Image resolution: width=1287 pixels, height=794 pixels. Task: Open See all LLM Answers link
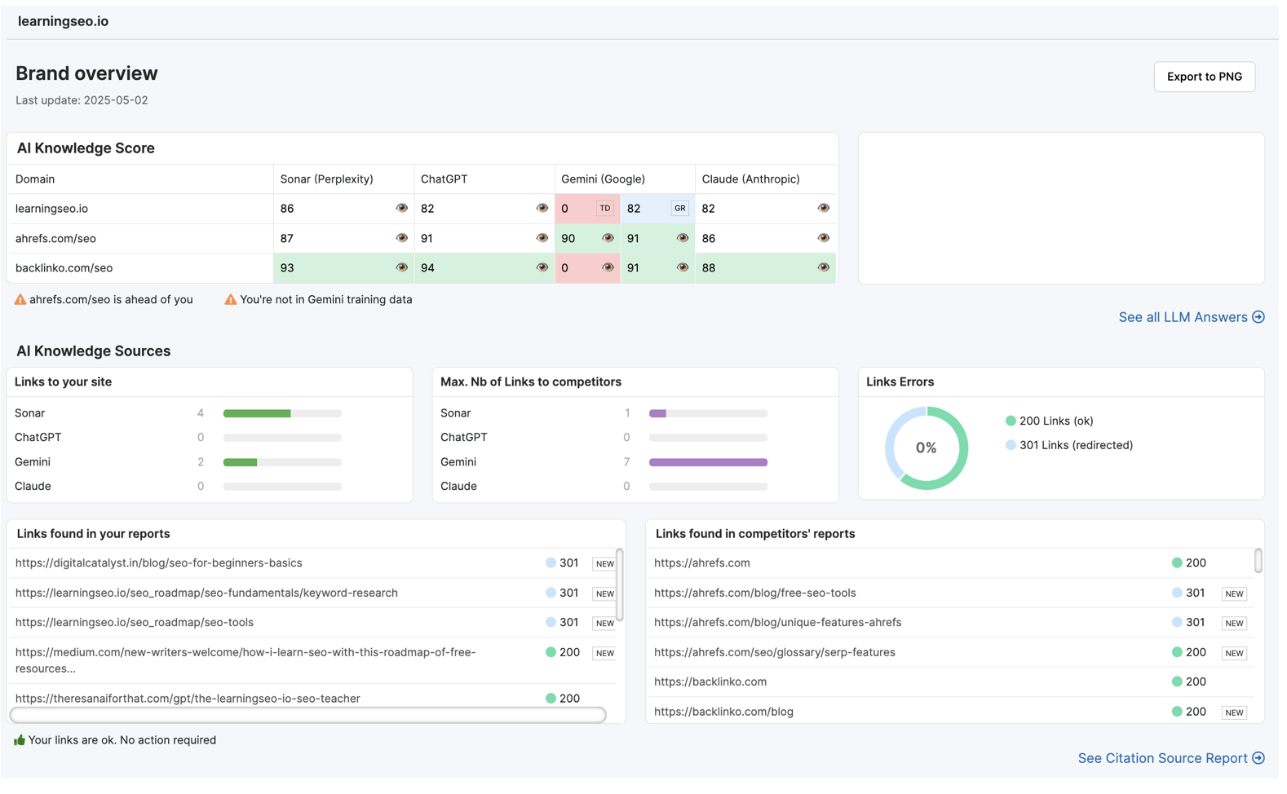[x=1192, y=317]
